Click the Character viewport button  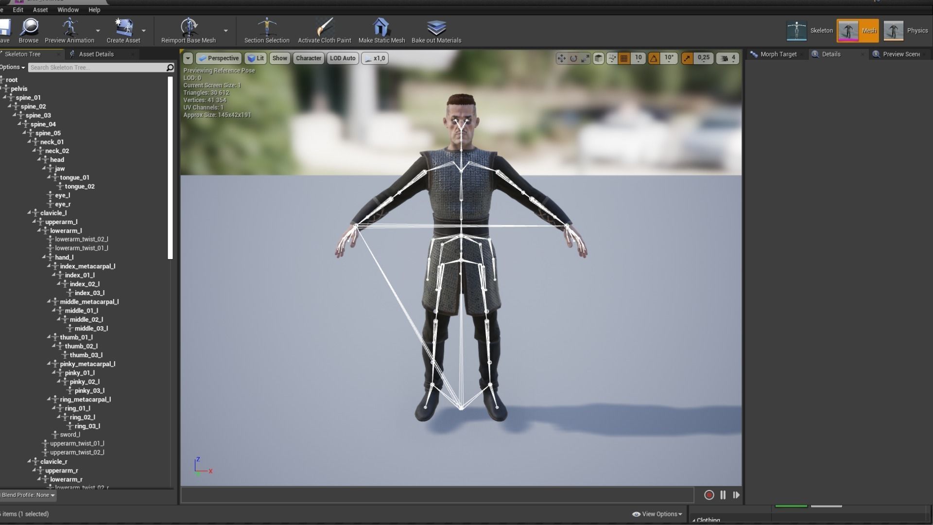309,58
